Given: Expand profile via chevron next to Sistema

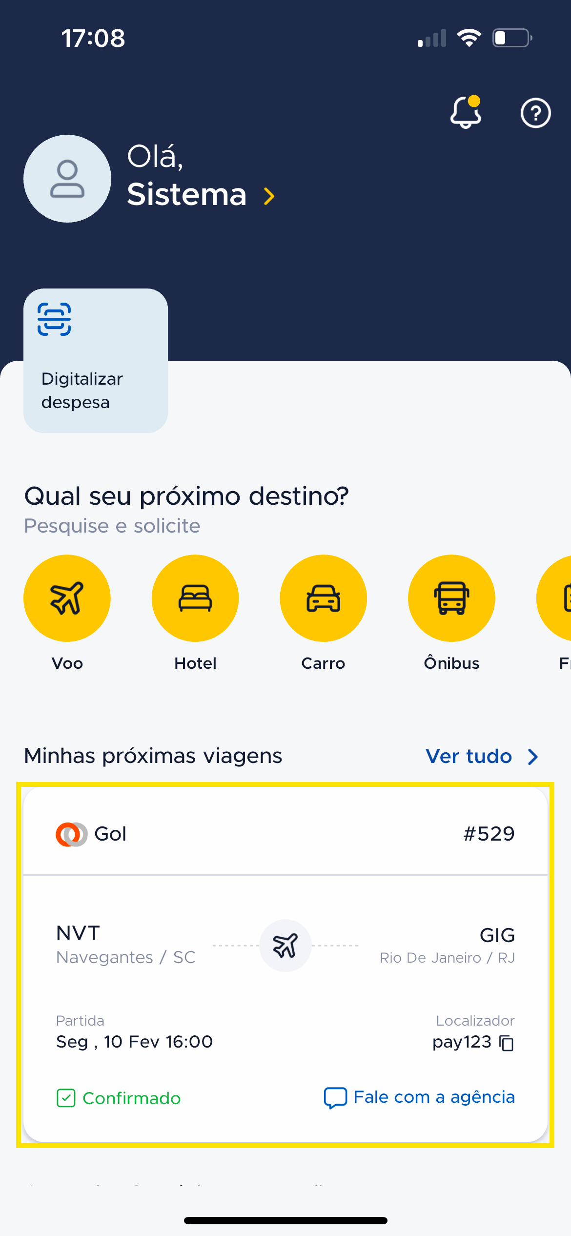Looking at the screenshot, I should point(269,196).
